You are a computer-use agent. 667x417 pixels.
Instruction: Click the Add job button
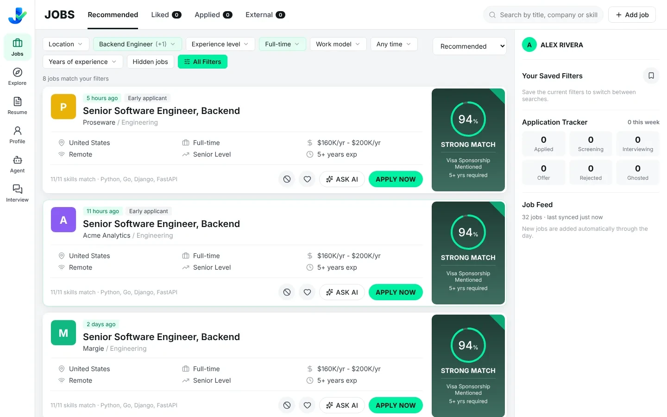[632, 15]
